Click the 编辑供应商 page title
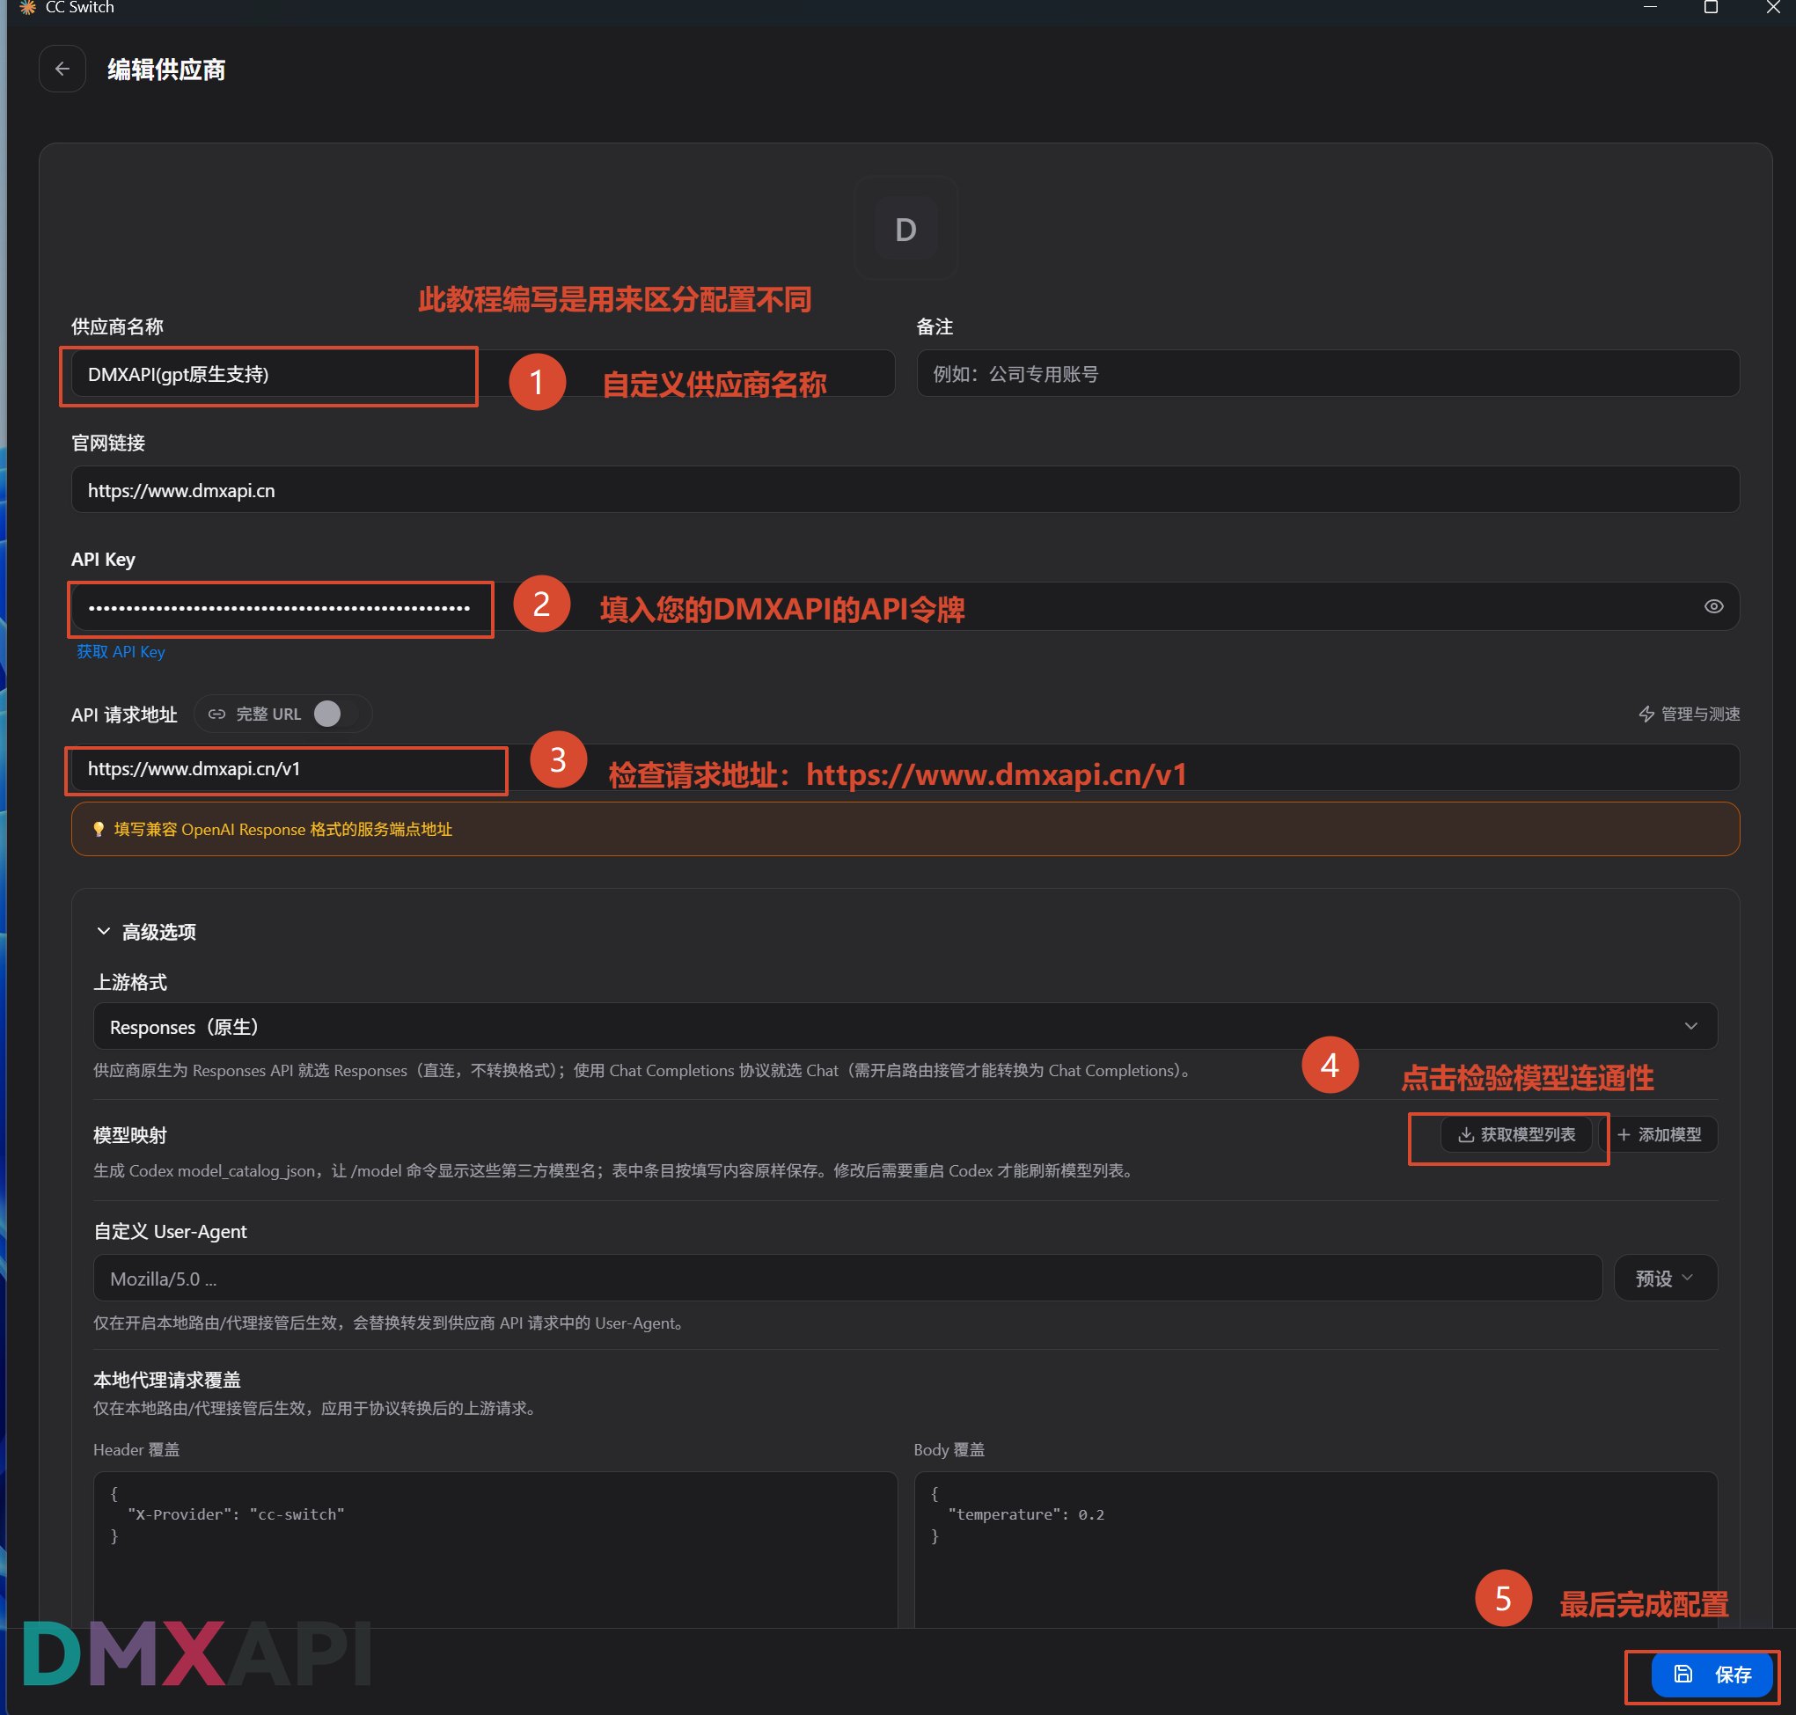The image size is (1796, 1715). [x=166, y=70]
